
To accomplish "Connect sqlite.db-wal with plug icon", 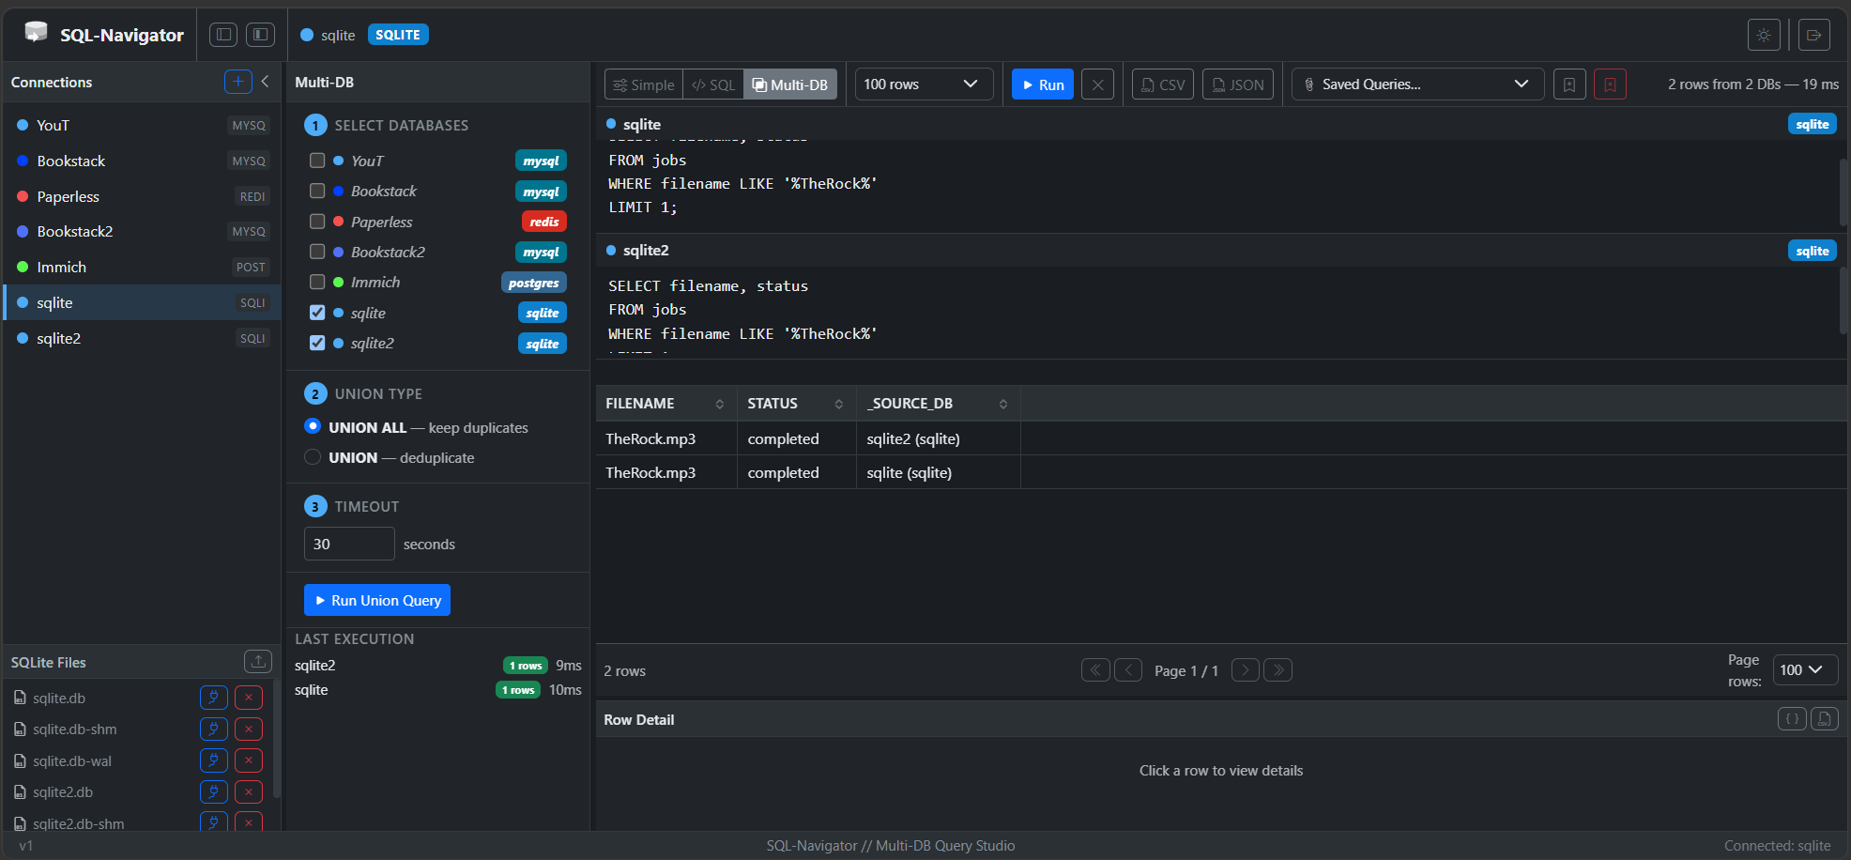I will [214, 760].
